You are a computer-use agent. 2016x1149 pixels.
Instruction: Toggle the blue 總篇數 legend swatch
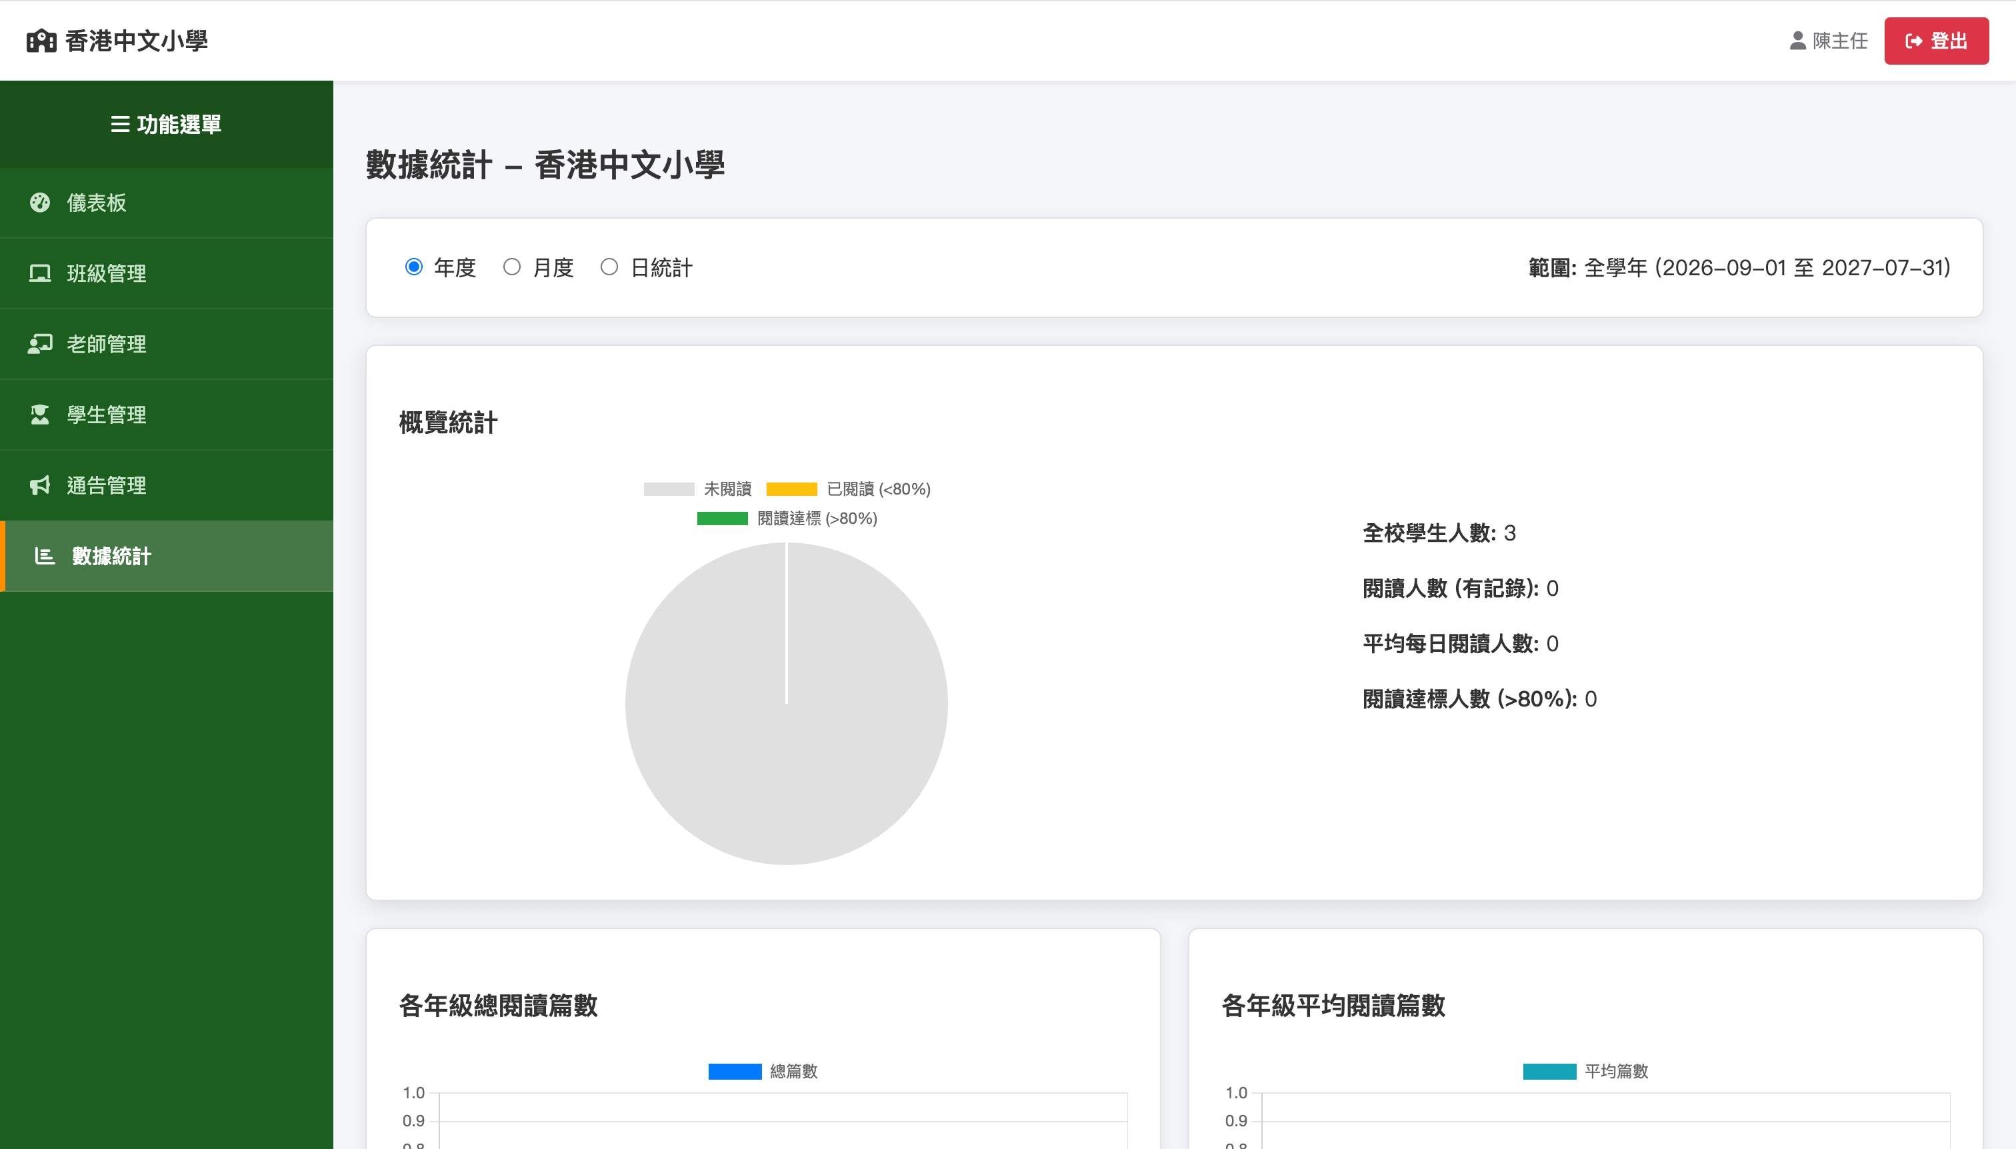[x=735, y=1072]
